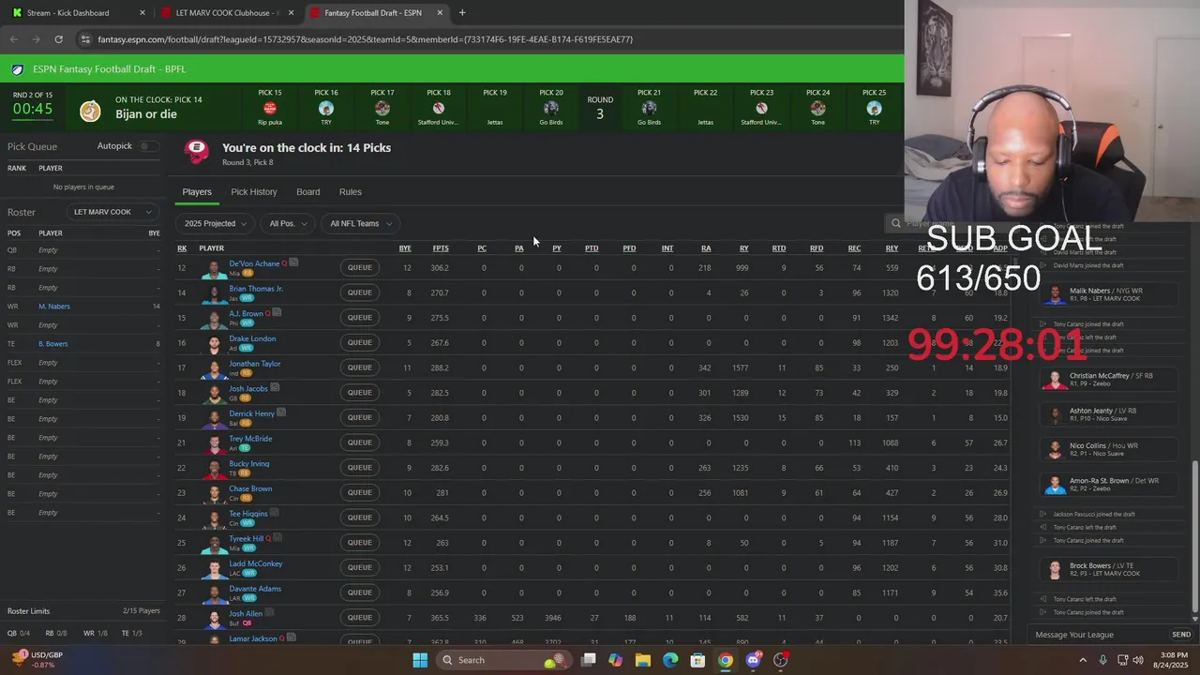
Task: Open Bucky Irving player link
Action: [249, 463]
